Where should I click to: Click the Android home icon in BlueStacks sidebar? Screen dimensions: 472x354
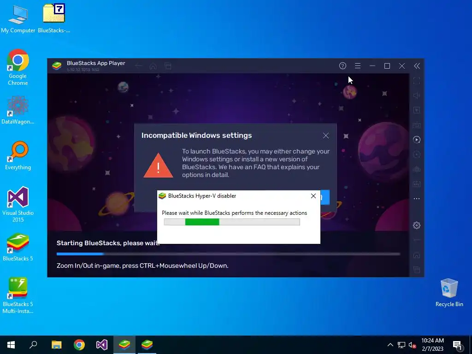pos(417,255)
